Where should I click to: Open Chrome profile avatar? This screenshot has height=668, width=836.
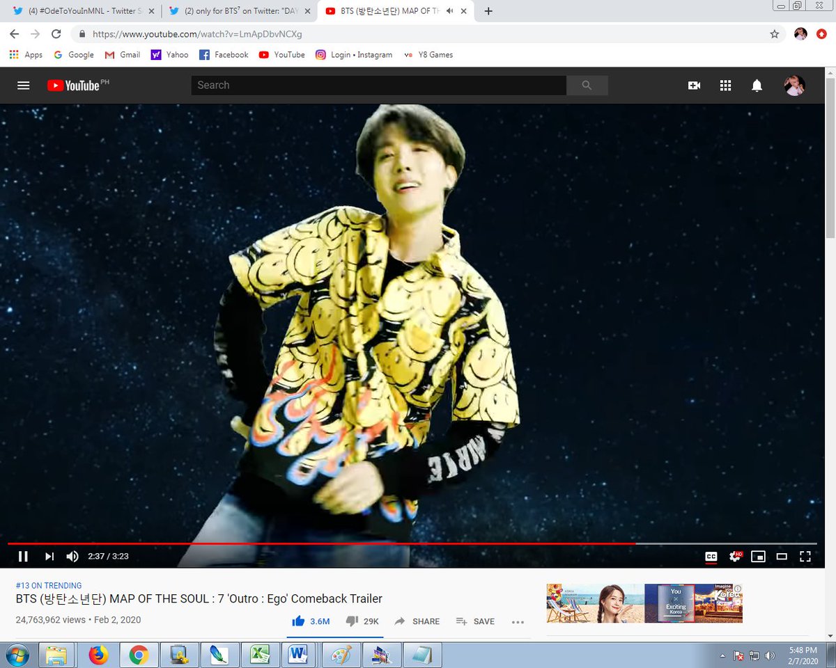[x=800, y=34]
